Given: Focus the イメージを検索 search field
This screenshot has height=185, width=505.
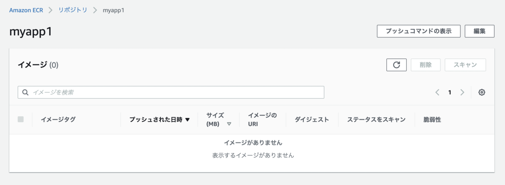Looking at the screenshot, I should pyautogui.click(x=171, y=92).
